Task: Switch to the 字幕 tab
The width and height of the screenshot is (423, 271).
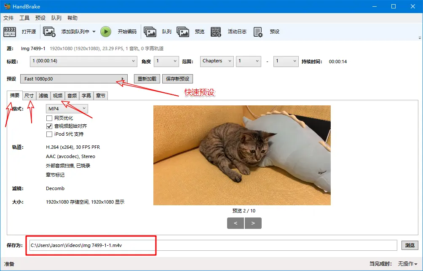Action: coord(86,96)
